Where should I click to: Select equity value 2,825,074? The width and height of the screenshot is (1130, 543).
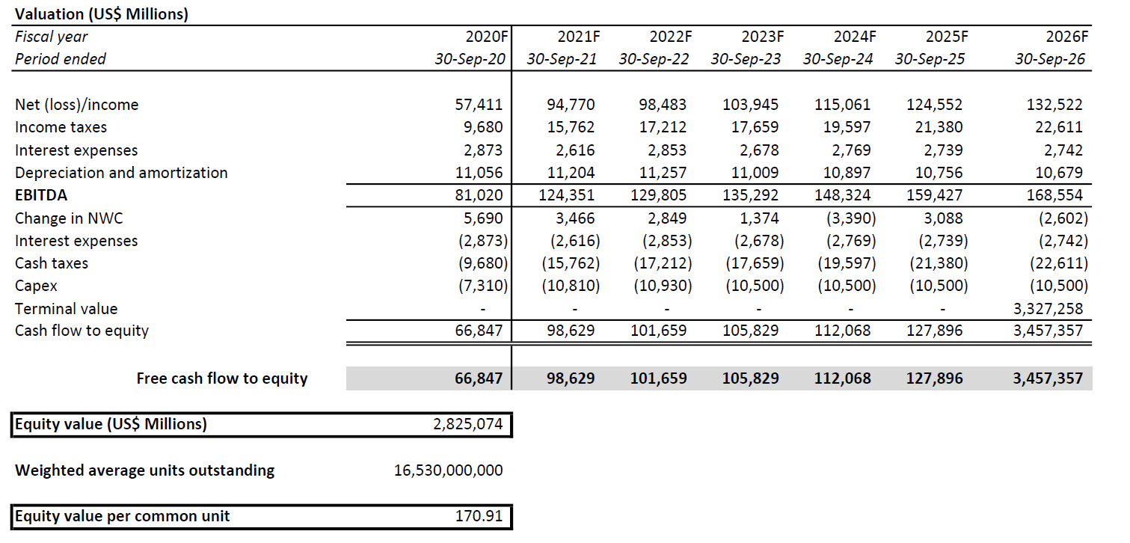point(468,425)
